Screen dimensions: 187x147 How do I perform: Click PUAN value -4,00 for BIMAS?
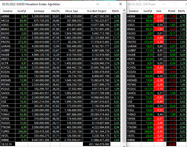pos(171,29)
